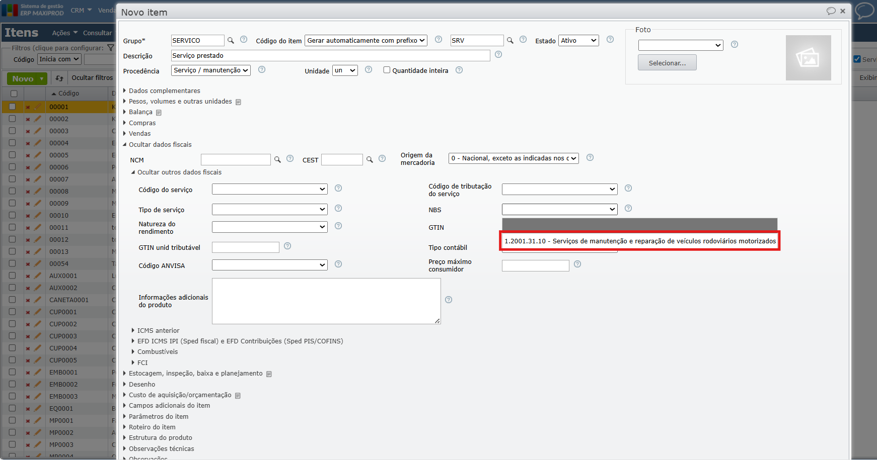877x460 pixels.
Task: Click the magnifier next to Grupo field
Action: 231,41
